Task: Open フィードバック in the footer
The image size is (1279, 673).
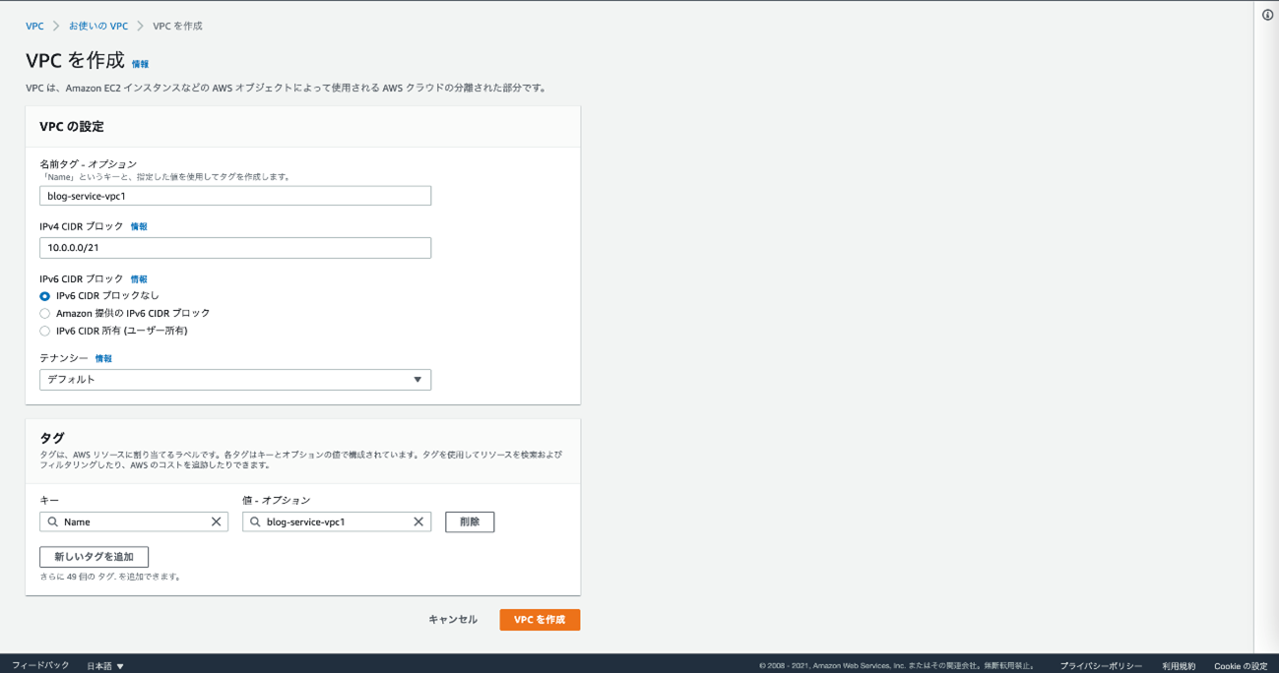Action: point(40,666)
